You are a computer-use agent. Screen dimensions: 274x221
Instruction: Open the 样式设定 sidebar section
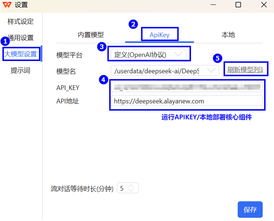pyautogui.click(x=21, y=21)
